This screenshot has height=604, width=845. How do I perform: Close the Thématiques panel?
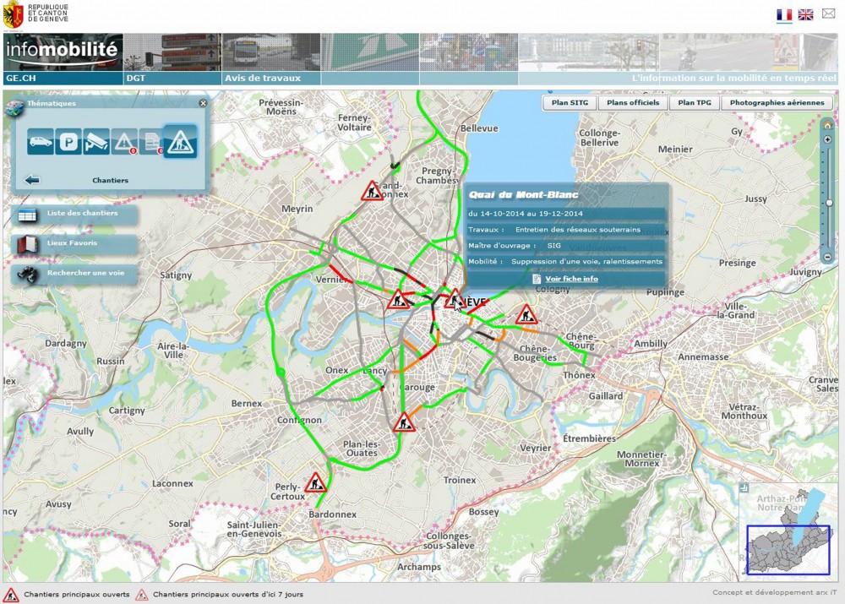click(x=203, y=103)
